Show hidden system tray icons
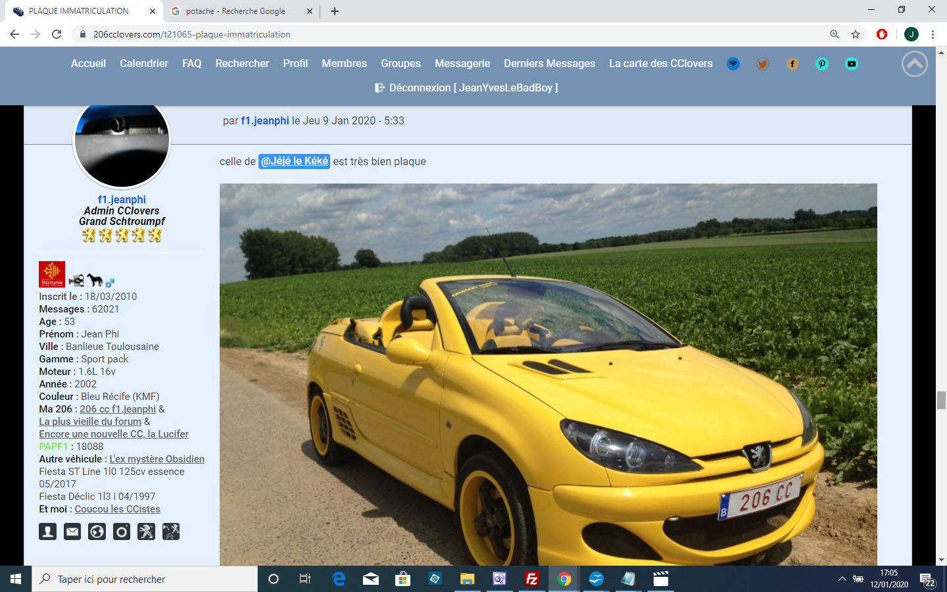The height and width of the screenshot is (592, 947). pos(842,579)
